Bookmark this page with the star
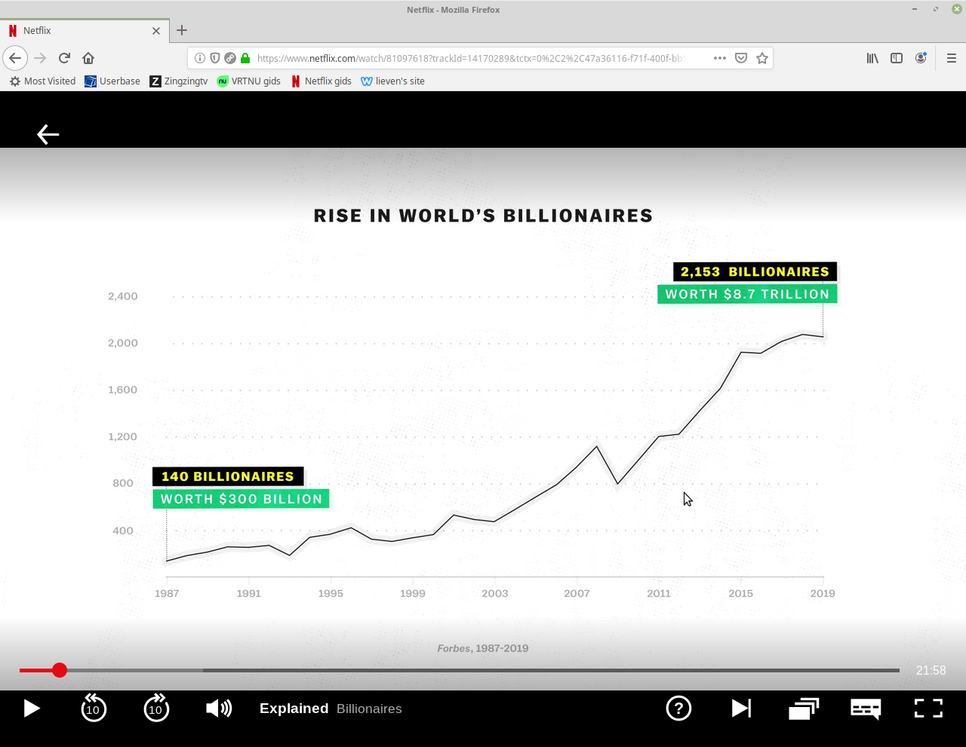966x747 pixels. click(x=762, y=58)
